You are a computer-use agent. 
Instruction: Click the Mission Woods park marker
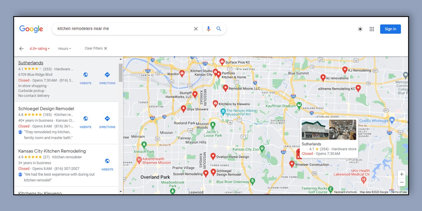(x=212, y=125)
